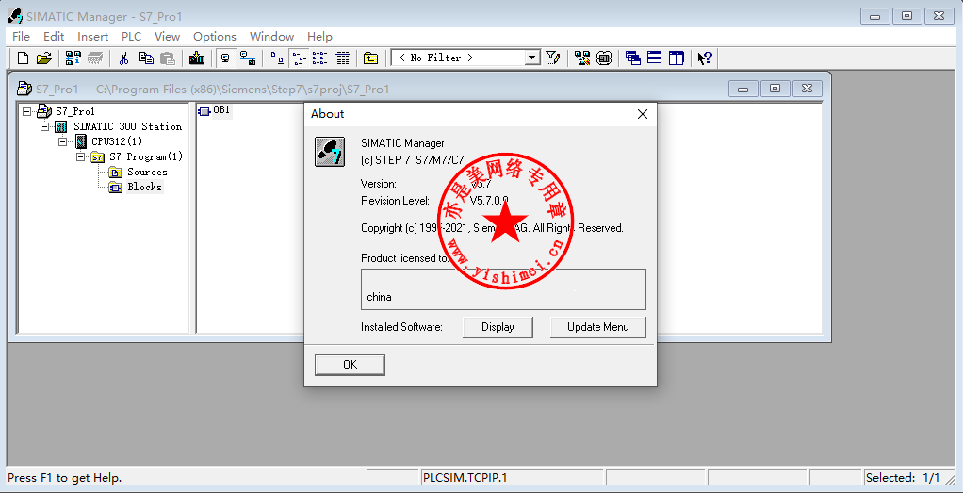Collapse the S7_Pro1 project node
Screen dimensions: 963x493
(26, 111)
